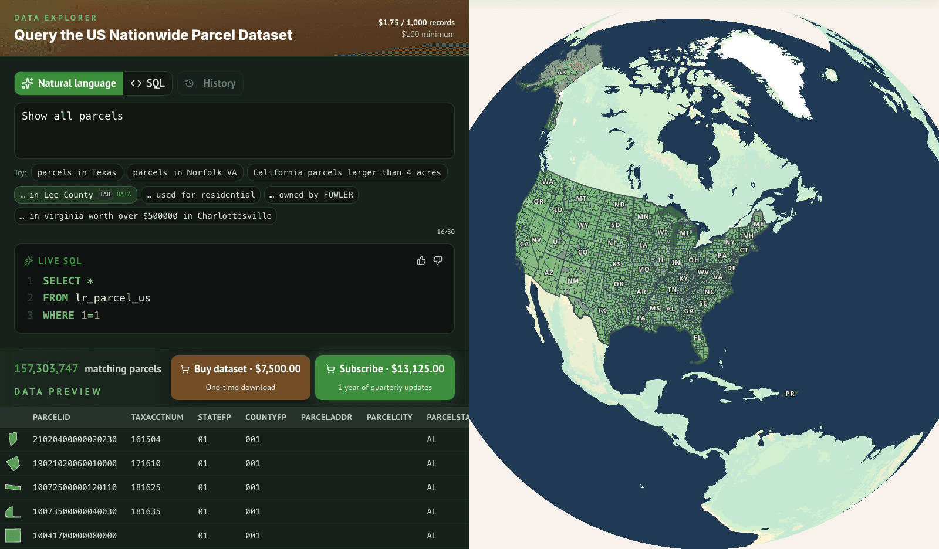
Task: Select parcel ID 10041700000080000
Action: tap(75, 536)
